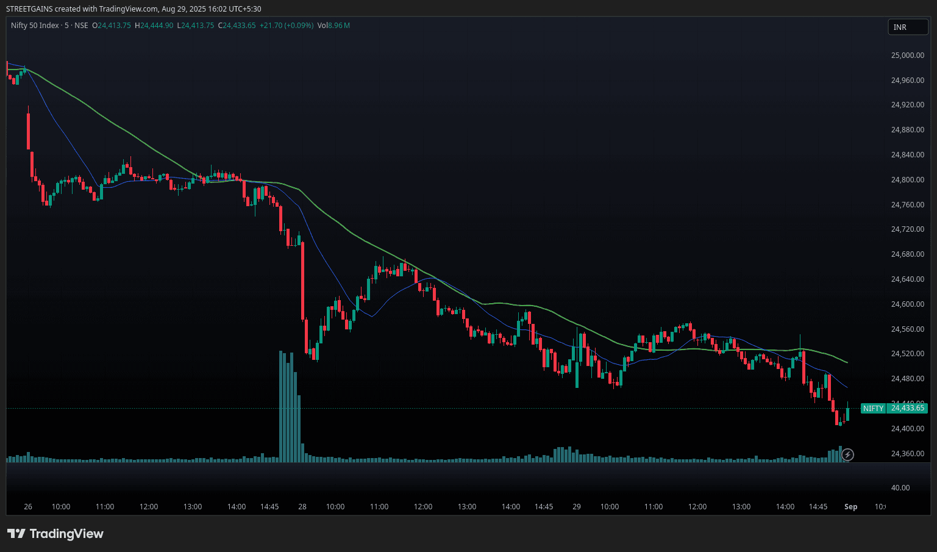Click date label 29 on time axis
The width and height of the screenshot is (937, 552).
pos(577,507)
